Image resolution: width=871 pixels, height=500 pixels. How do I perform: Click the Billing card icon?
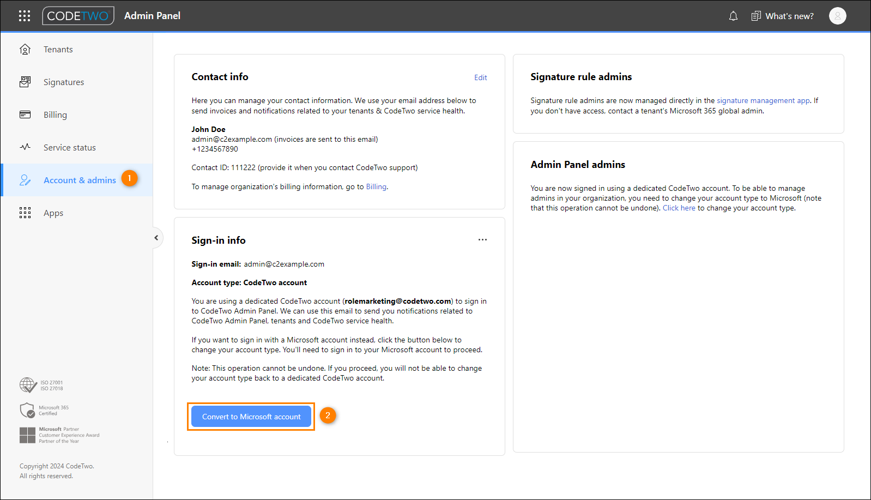[x=25, y=115]
